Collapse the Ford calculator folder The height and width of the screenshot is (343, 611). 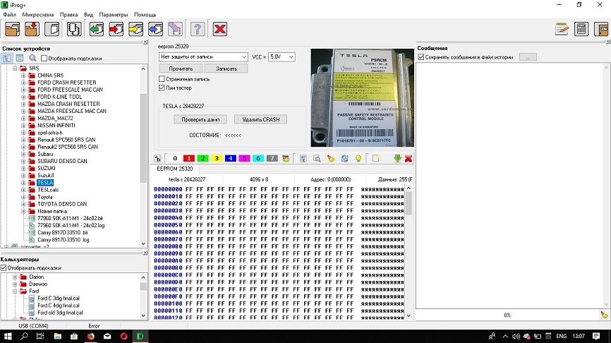15,291
